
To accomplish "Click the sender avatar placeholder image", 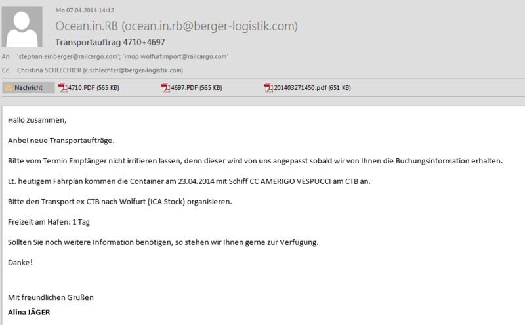I will [22, 27].
